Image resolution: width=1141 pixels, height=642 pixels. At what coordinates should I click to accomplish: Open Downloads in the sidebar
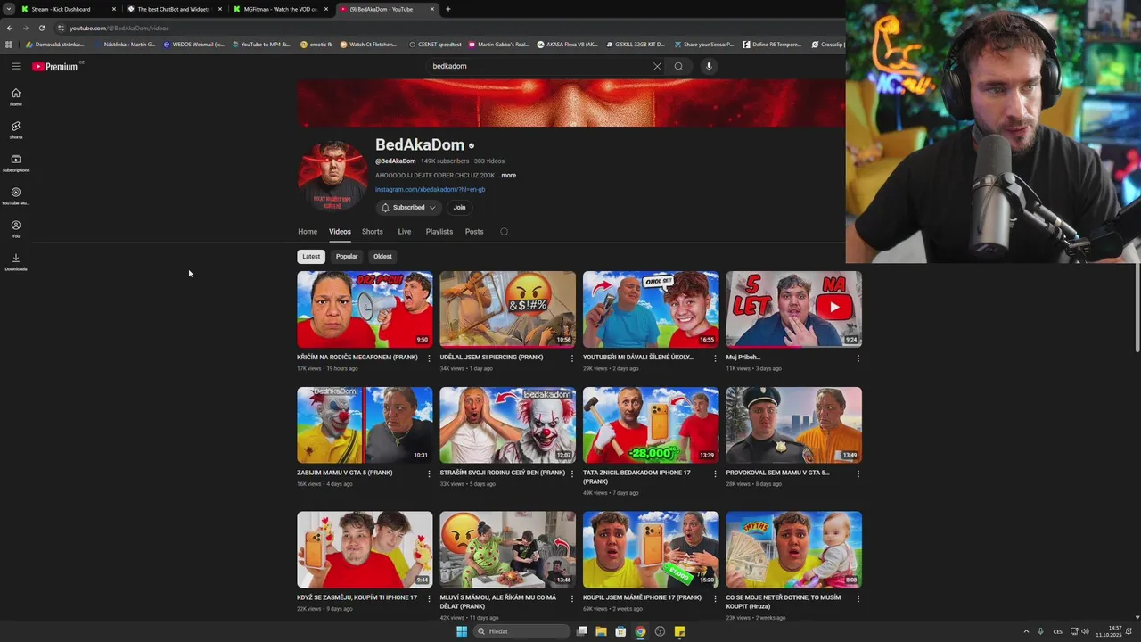15,262
